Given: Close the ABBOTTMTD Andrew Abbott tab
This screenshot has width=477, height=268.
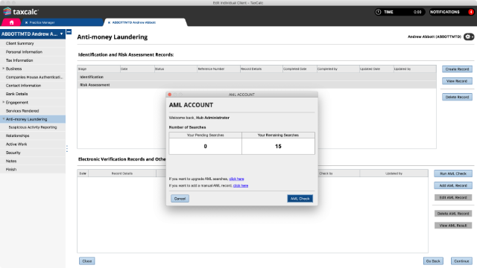Looking at the screenshot, I should (110, 22).
